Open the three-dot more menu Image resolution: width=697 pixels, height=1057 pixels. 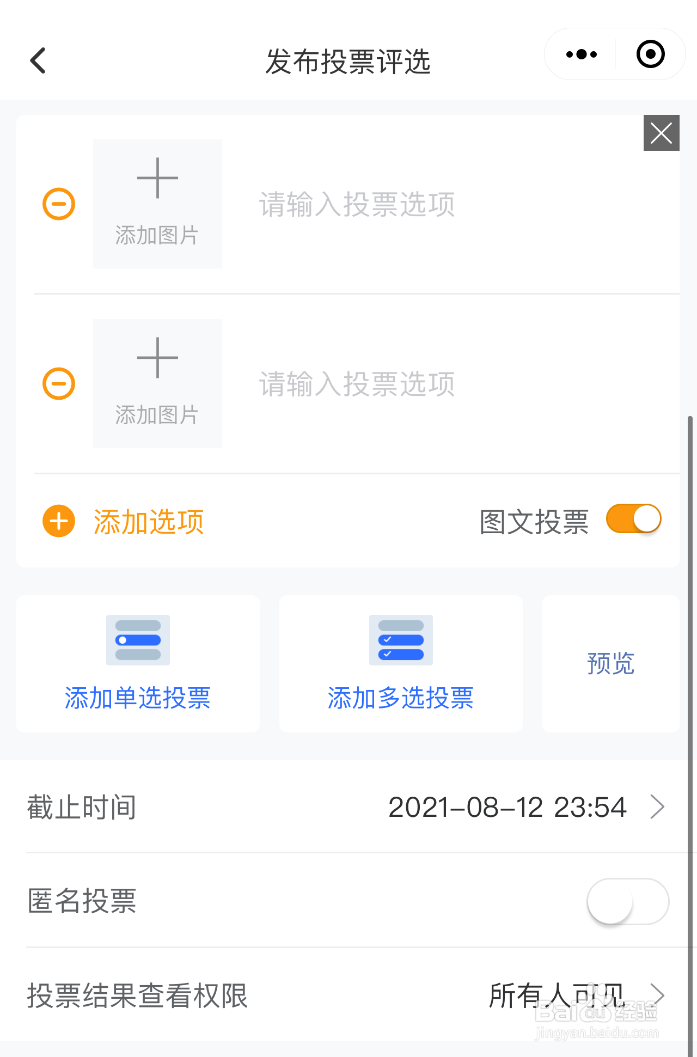coord(581,54)
